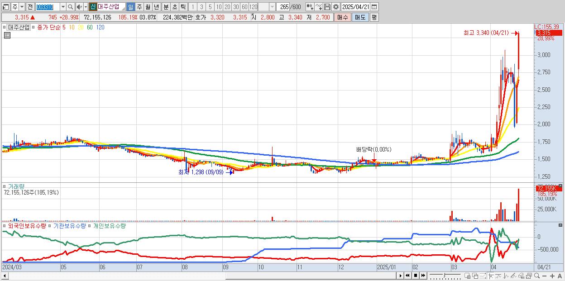Open the calendar date picker icon
The height and width of the screenshot is (281, 565).
pos(375,7)
